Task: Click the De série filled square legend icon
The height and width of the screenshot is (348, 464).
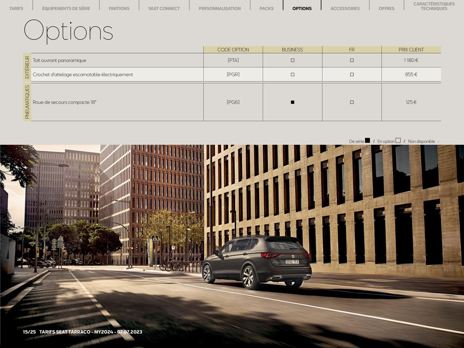Action: point(367,140)
